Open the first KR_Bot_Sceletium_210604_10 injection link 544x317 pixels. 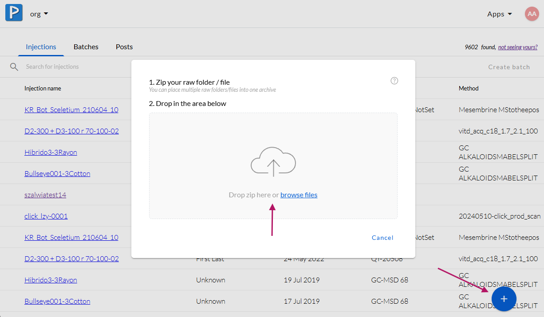(x=71, y=110)
